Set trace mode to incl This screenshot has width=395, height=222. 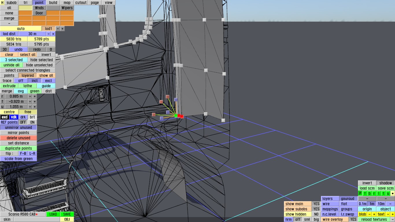pos(35,81)
